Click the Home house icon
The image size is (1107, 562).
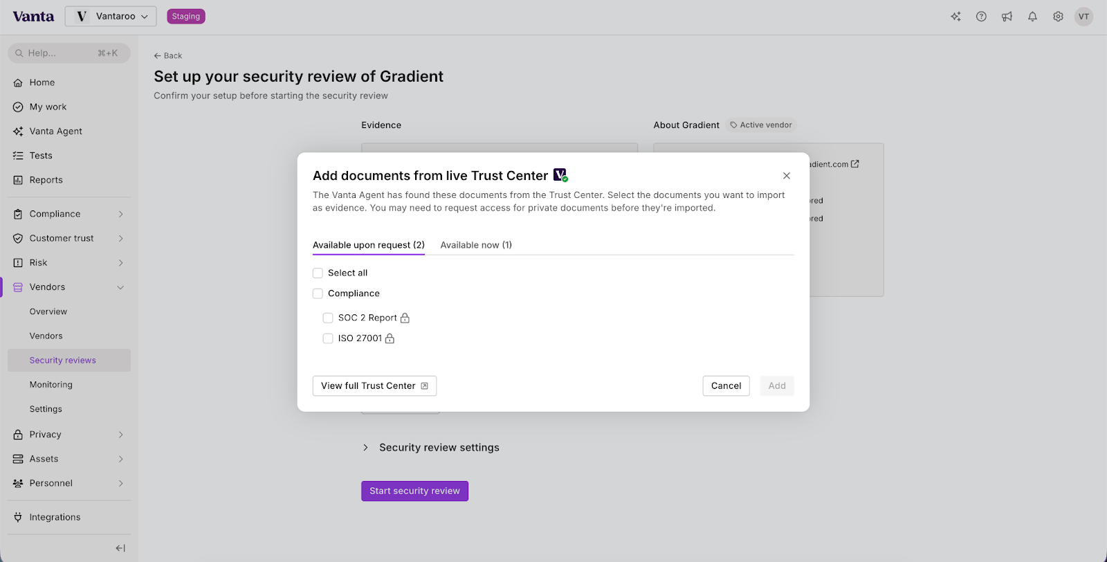[18, 83]
